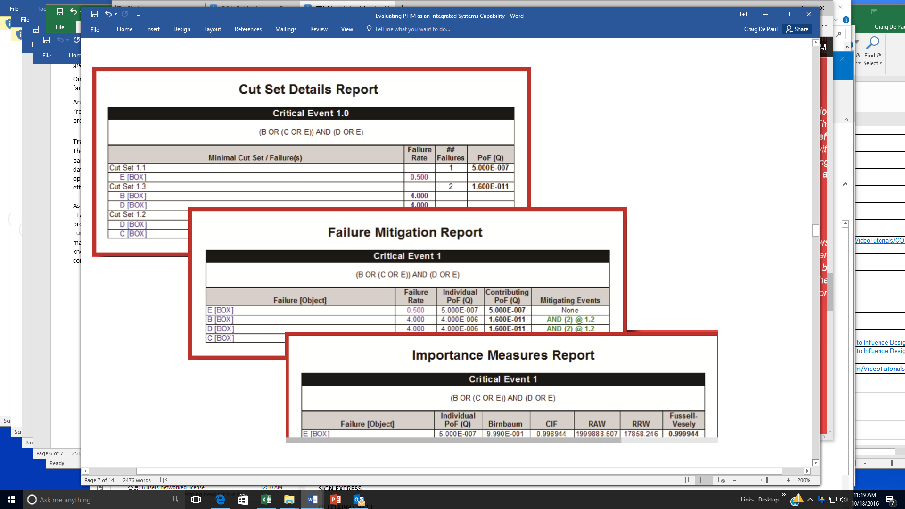This screenshot has height=509, width=905.
Task: Open Customize Quick Access Toolbar dropdown
Action: [138, 15]
